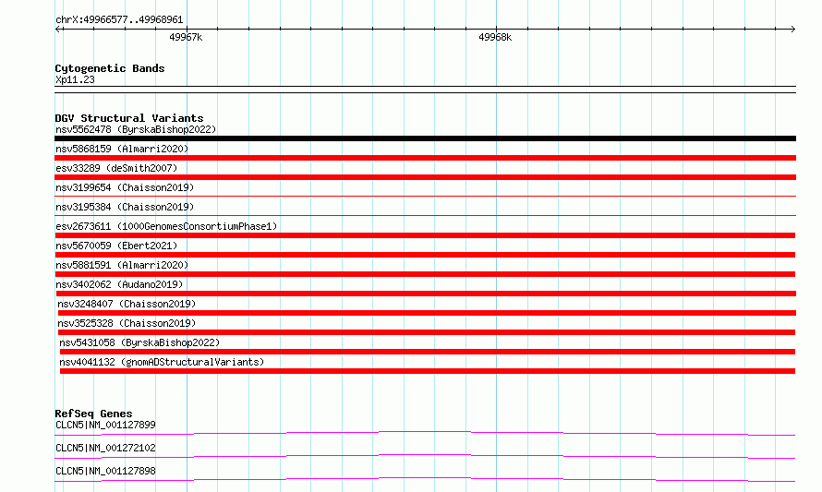Click the black nsv5562478 variant bar
The width and height of the screenshot is (822, 492).
click(425, 138)
